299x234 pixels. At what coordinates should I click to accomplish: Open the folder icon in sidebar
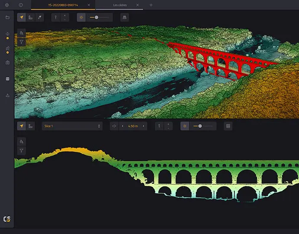(7, 17)
